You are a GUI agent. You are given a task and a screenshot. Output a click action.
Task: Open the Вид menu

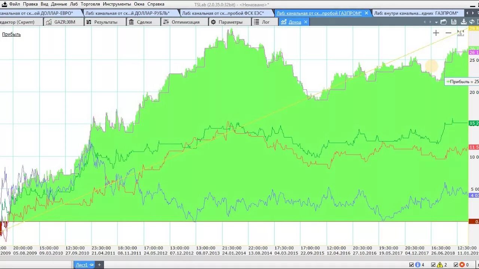[x=45, y=4]
